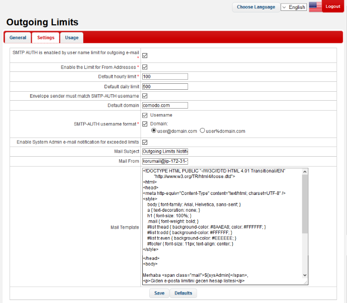Screen dimensions: 347x303
Task: Click the Mail From label
Action: click(129, 161)
